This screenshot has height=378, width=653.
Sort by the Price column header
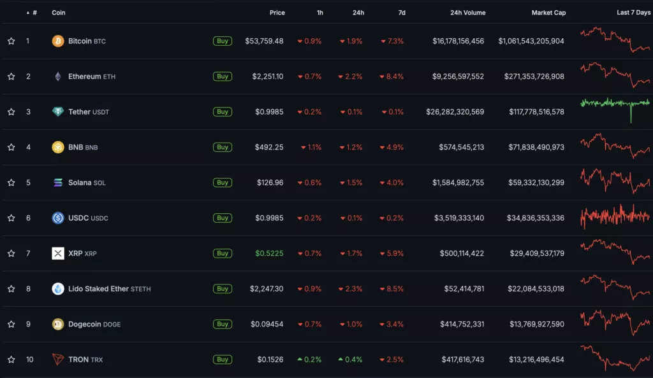[x=277, y=13]
